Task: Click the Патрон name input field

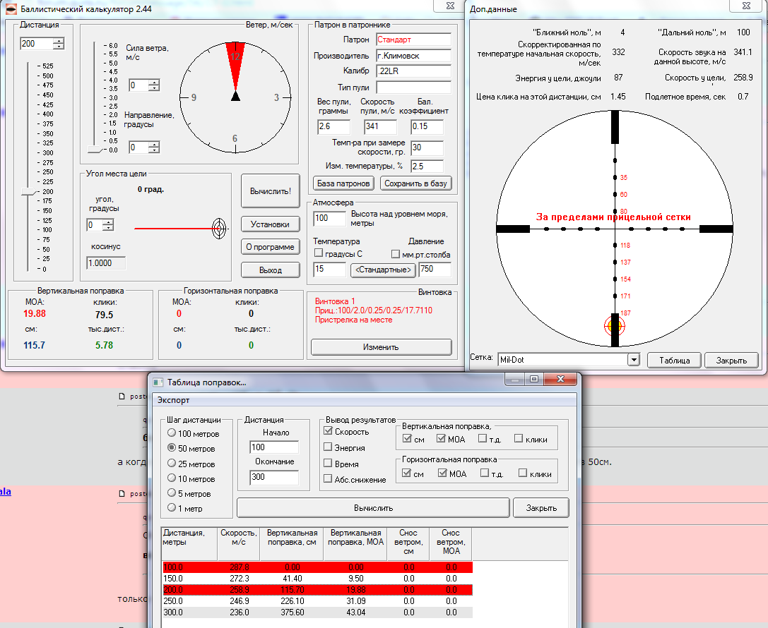Action: click(x=414, y=40)
